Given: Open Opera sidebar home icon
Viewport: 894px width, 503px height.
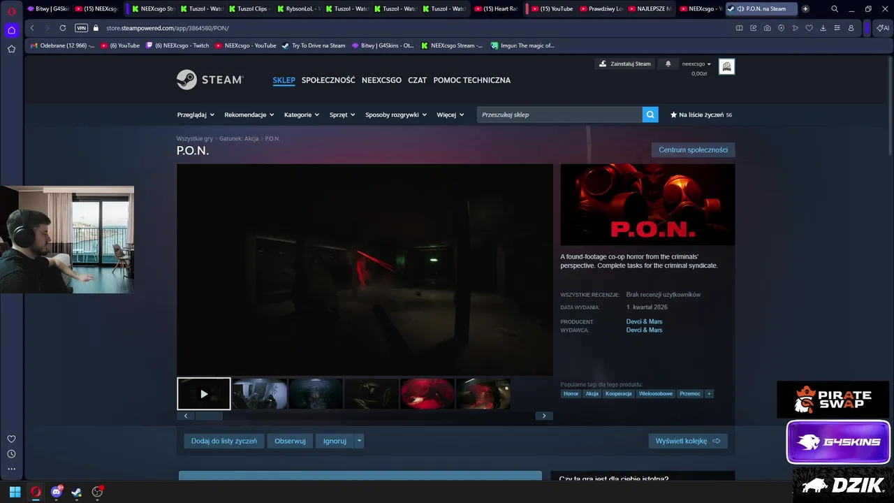Looking at the screenshot, I should (x=11, y=30).
